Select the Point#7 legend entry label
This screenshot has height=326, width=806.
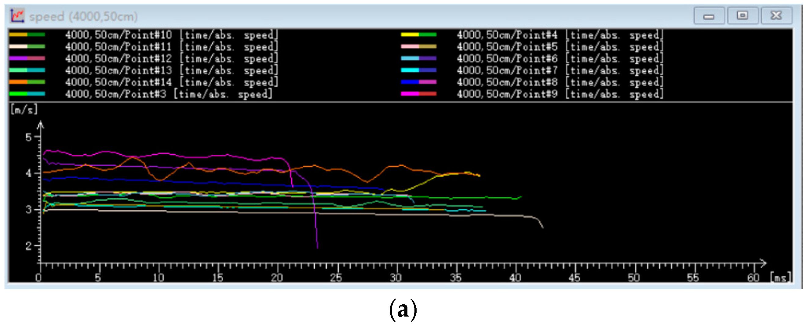coord(560,70)
